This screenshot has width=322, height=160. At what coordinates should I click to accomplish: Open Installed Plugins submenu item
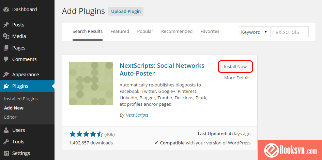(x=21, y=99)
